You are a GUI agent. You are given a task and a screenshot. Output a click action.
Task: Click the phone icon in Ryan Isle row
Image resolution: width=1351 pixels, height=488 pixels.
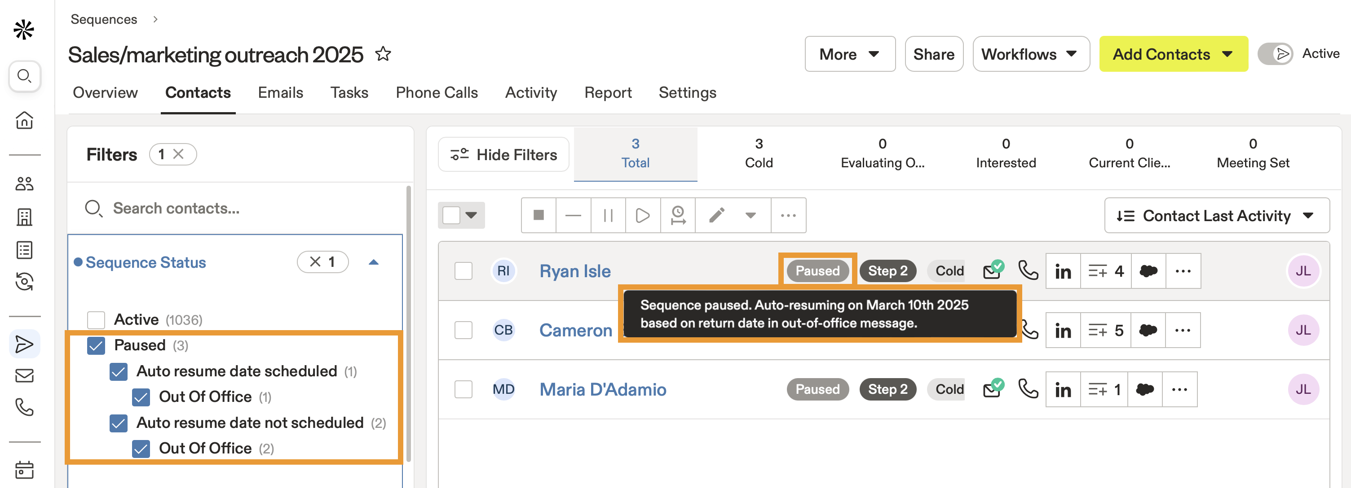point(1028,271)
